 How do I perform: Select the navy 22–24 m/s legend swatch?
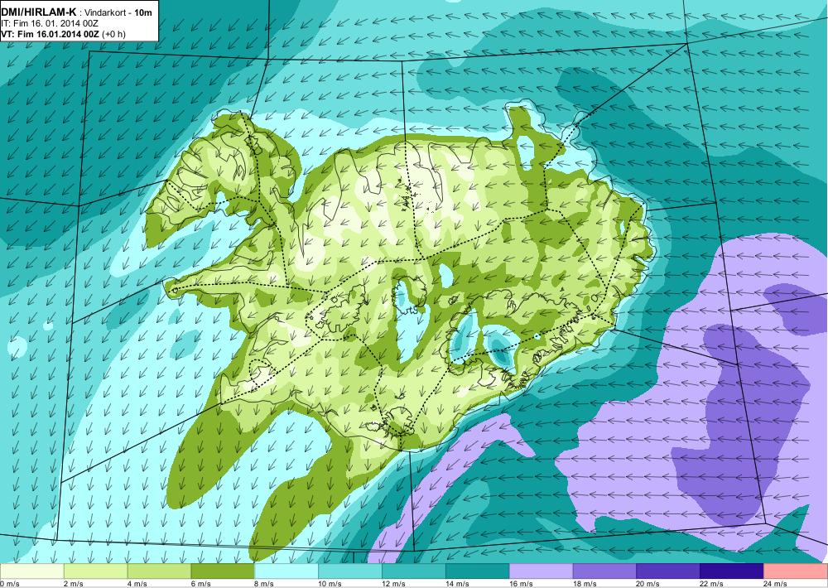[732, 571]
